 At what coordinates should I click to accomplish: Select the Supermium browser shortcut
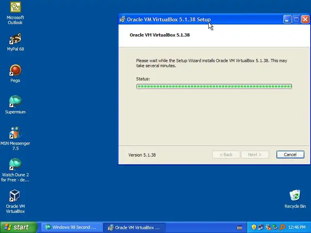[x=15, y=101]
